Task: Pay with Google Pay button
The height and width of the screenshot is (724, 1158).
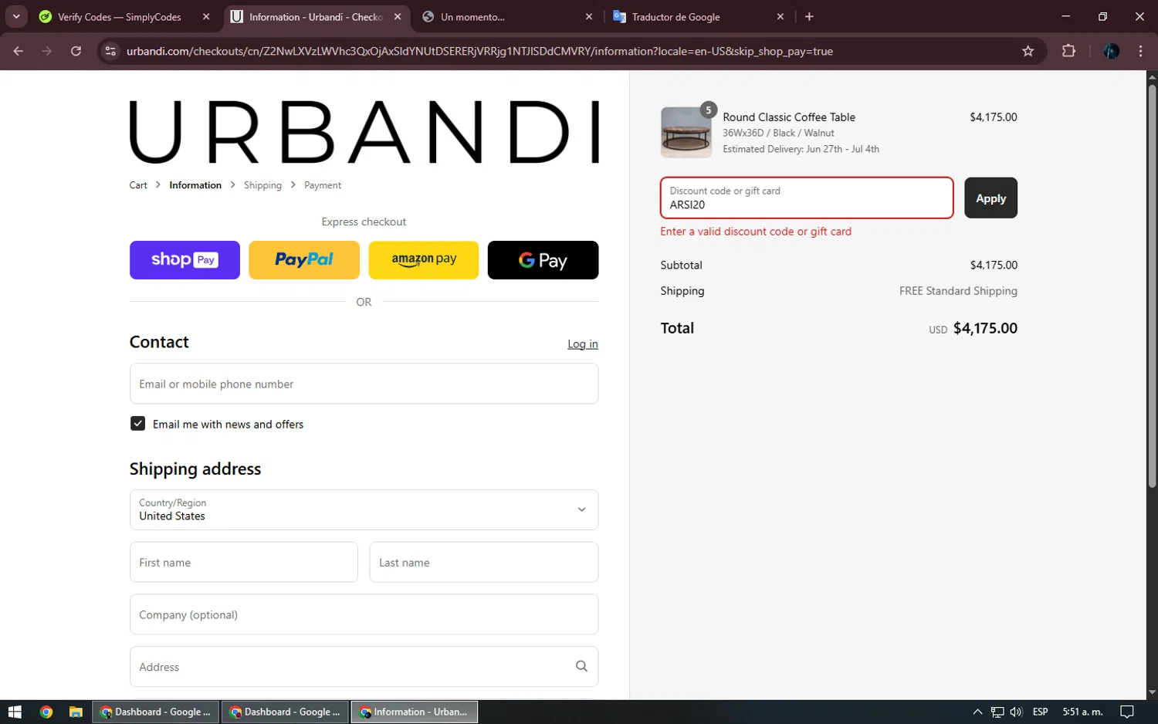Action: tap(543, 260)
